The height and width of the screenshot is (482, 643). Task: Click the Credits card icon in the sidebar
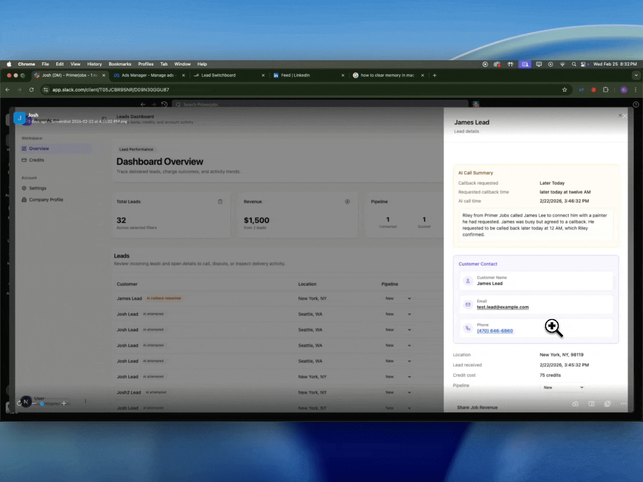[x=25, y=160]
